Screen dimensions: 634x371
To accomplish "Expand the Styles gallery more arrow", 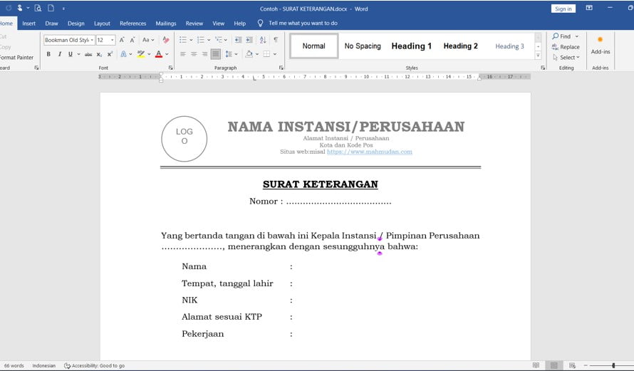I will tap(538, 56).
